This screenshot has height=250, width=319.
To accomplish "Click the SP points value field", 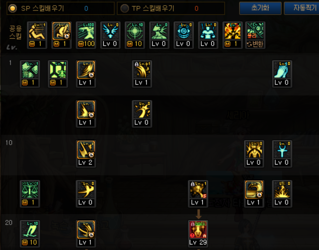I will (x=86, y=8).
